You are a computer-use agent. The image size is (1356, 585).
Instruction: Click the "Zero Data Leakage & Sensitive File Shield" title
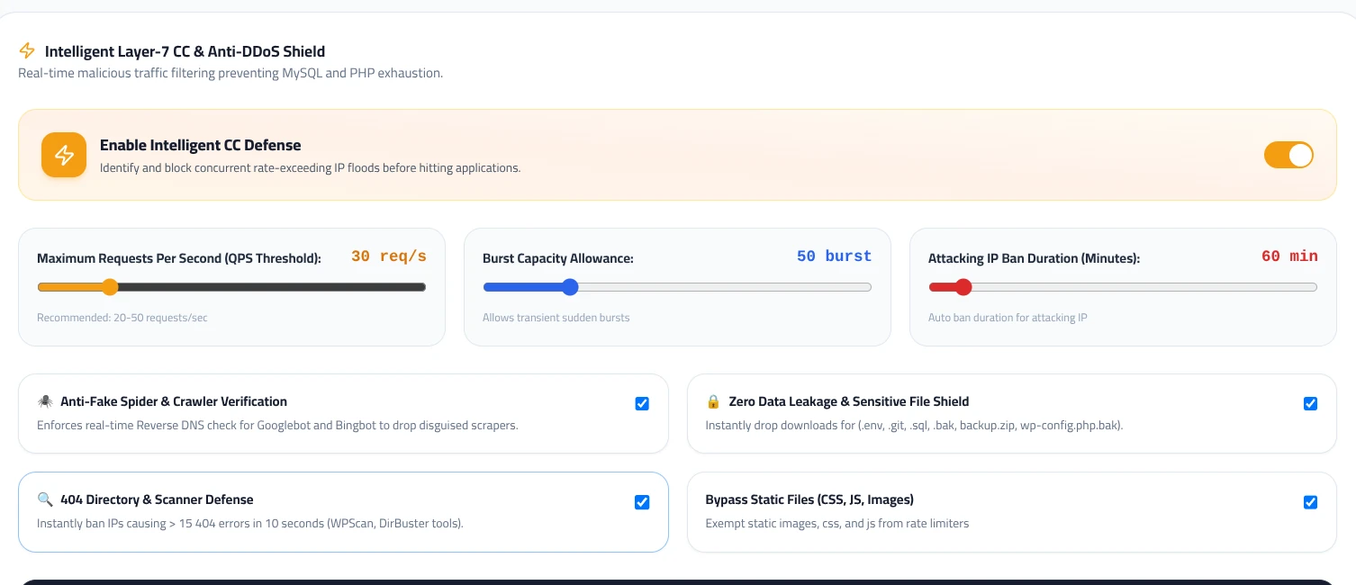[848, 401]
